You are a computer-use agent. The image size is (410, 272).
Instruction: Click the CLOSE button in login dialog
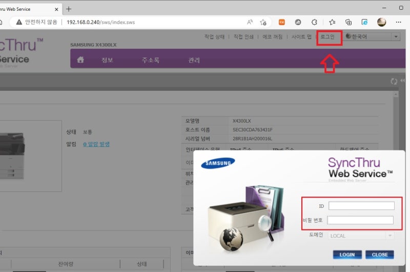click(x=380, y=255)
